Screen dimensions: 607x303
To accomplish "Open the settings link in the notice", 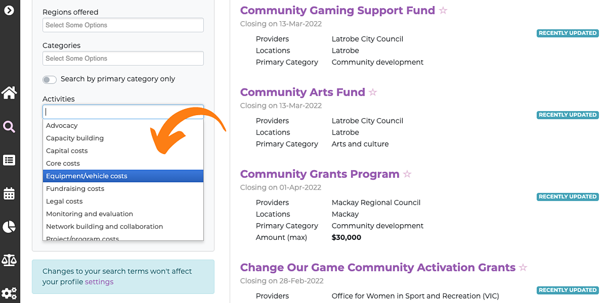I will [x=99, y=281].
